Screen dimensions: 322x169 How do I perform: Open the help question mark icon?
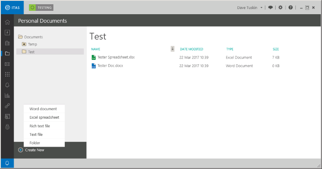pos(290,8)
